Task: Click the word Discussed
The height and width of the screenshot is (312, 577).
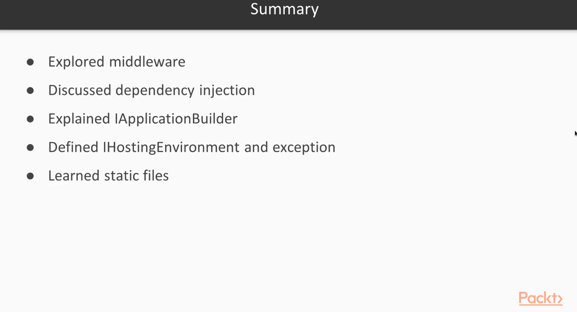Action: click(x=80, y=90)
